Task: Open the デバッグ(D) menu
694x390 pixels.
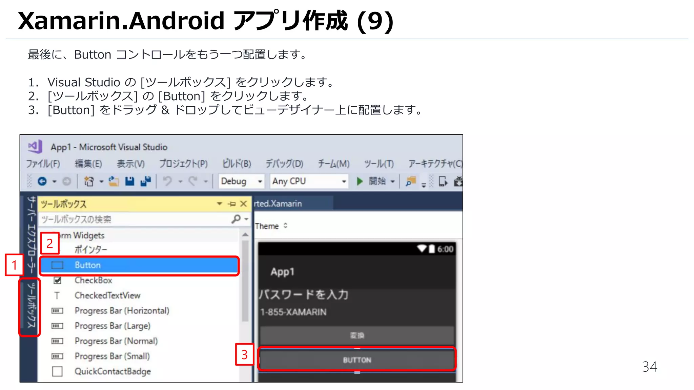Action: coord(284,164)
